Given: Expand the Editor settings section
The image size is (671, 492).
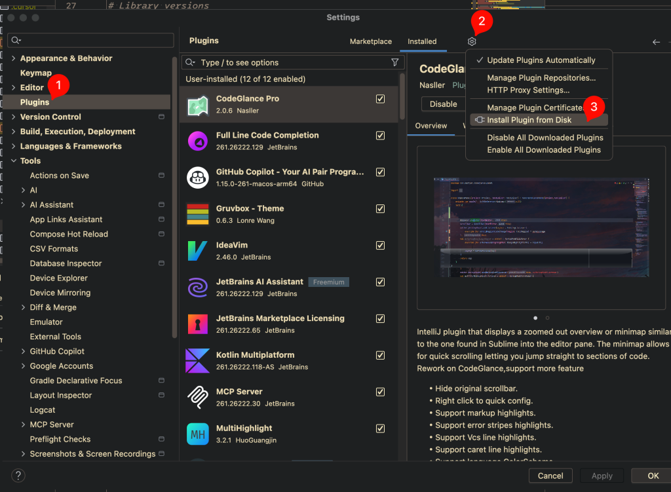Looking at the screenshot, I should click(13, 88).
